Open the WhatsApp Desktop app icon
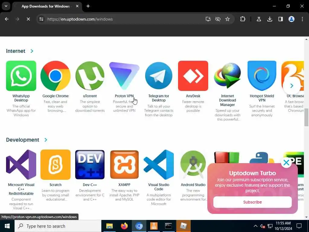 coord(21,76)
